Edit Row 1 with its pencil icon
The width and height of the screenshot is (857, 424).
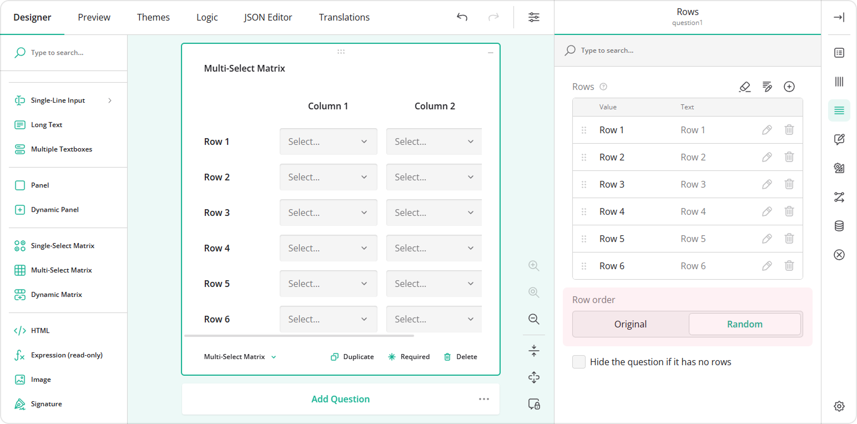point(767,129)
